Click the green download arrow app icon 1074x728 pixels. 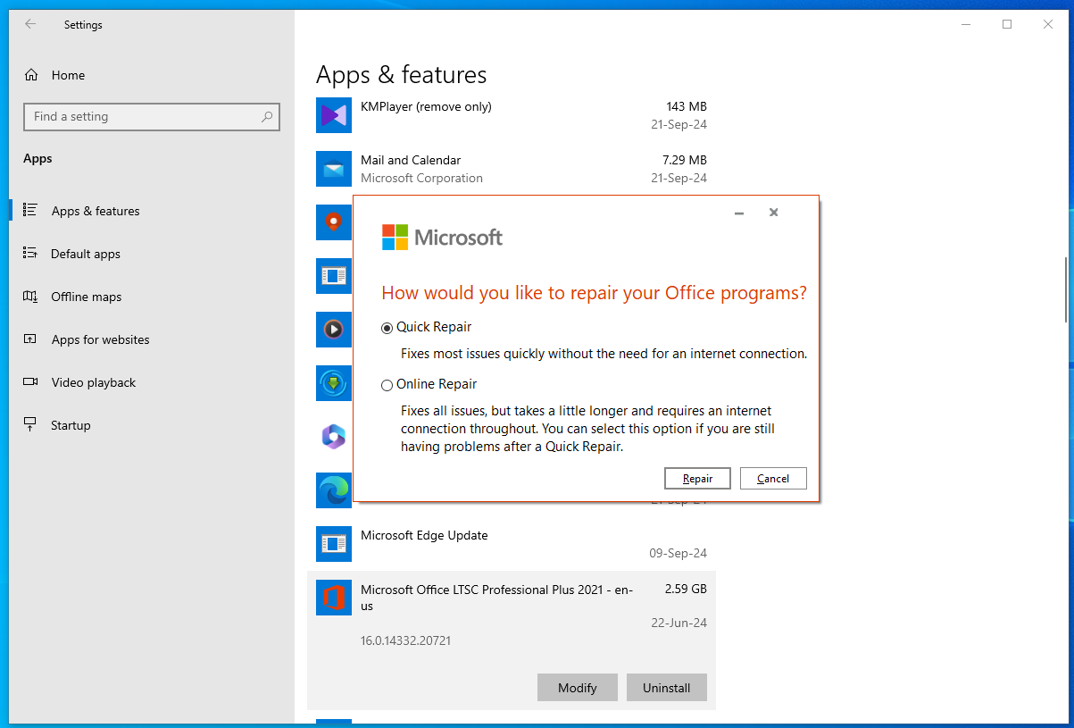tap(334, 383)
